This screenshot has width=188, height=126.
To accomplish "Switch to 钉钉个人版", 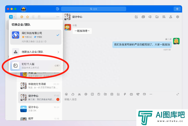I will [x=36, y=65].
